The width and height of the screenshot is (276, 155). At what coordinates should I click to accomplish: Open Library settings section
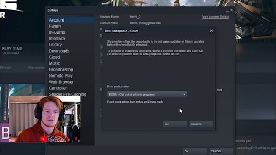click(55, 45)
